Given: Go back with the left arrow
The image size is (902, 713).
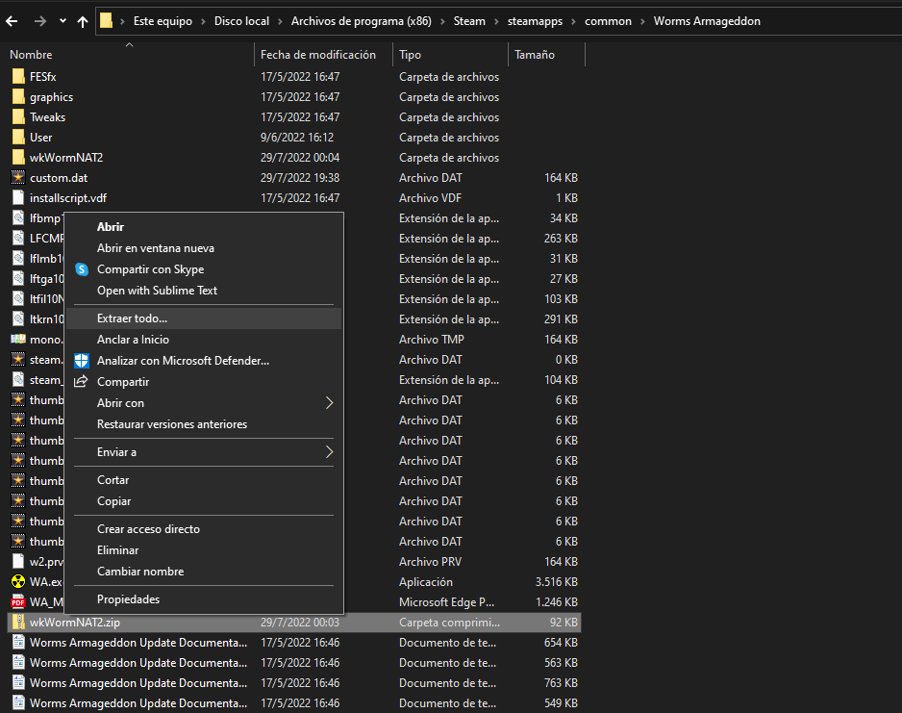Looking at the screenshot, I should (12, 21).
